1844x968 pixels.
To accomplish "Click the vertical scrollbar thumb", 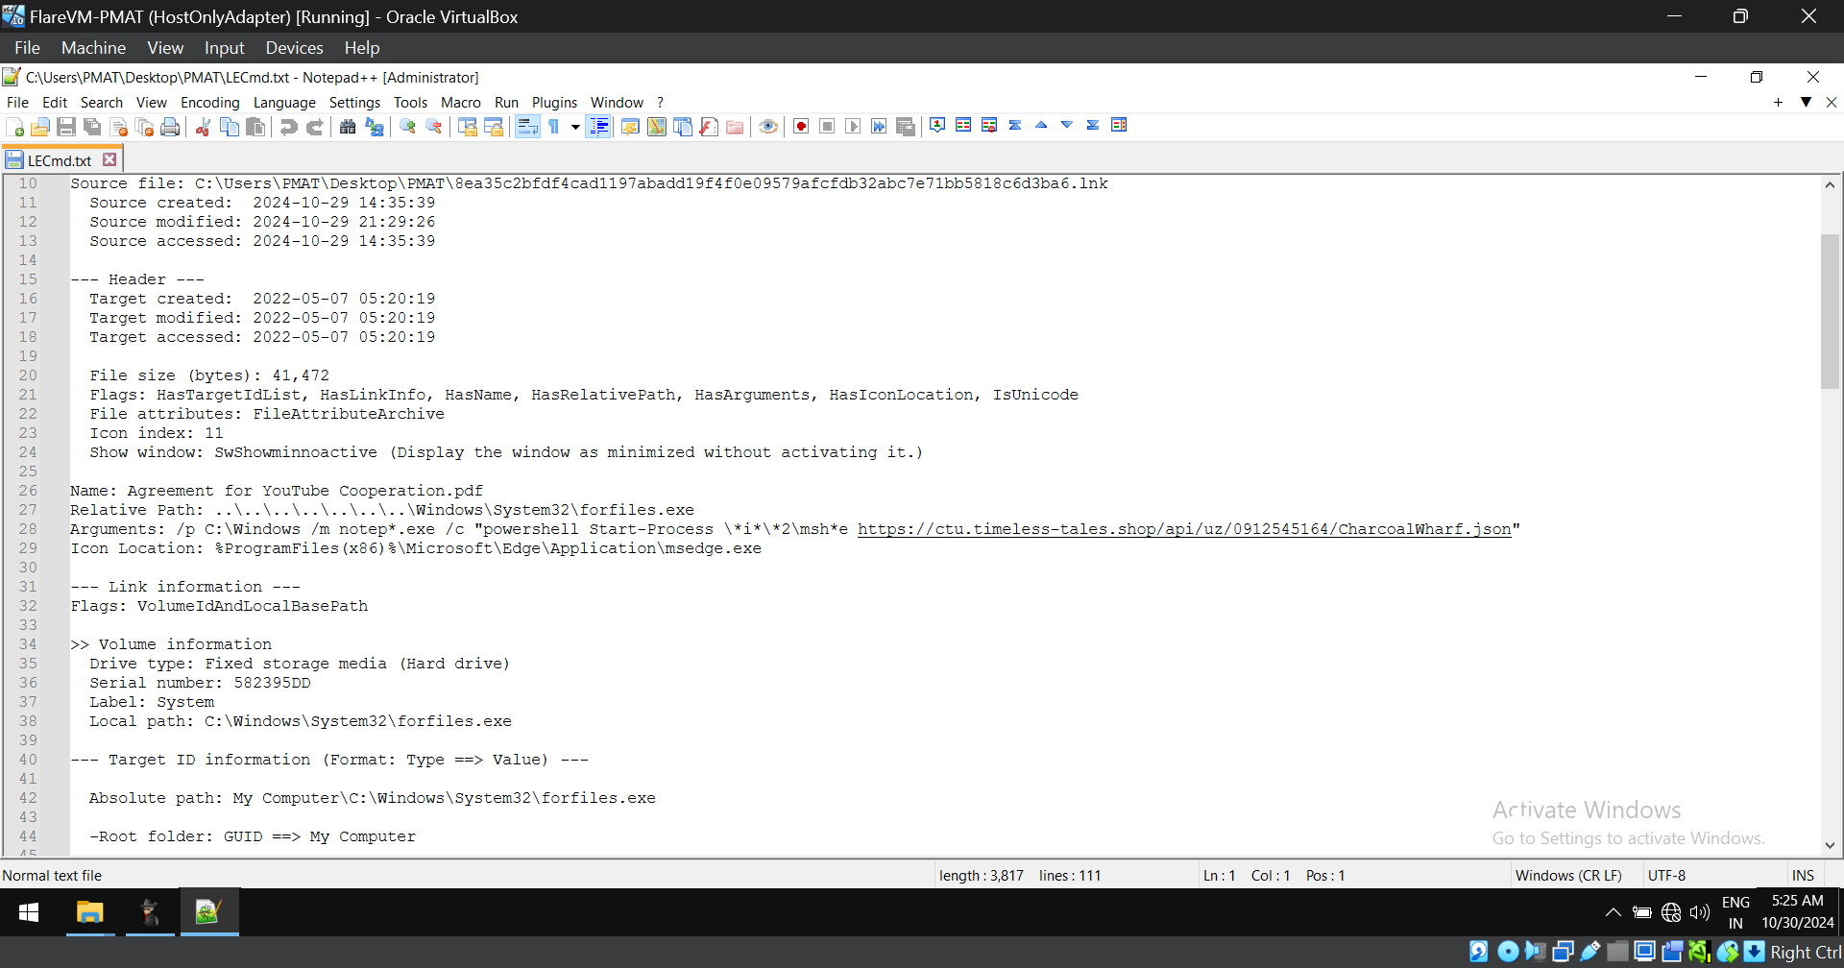I will (x=1830, y=310).
